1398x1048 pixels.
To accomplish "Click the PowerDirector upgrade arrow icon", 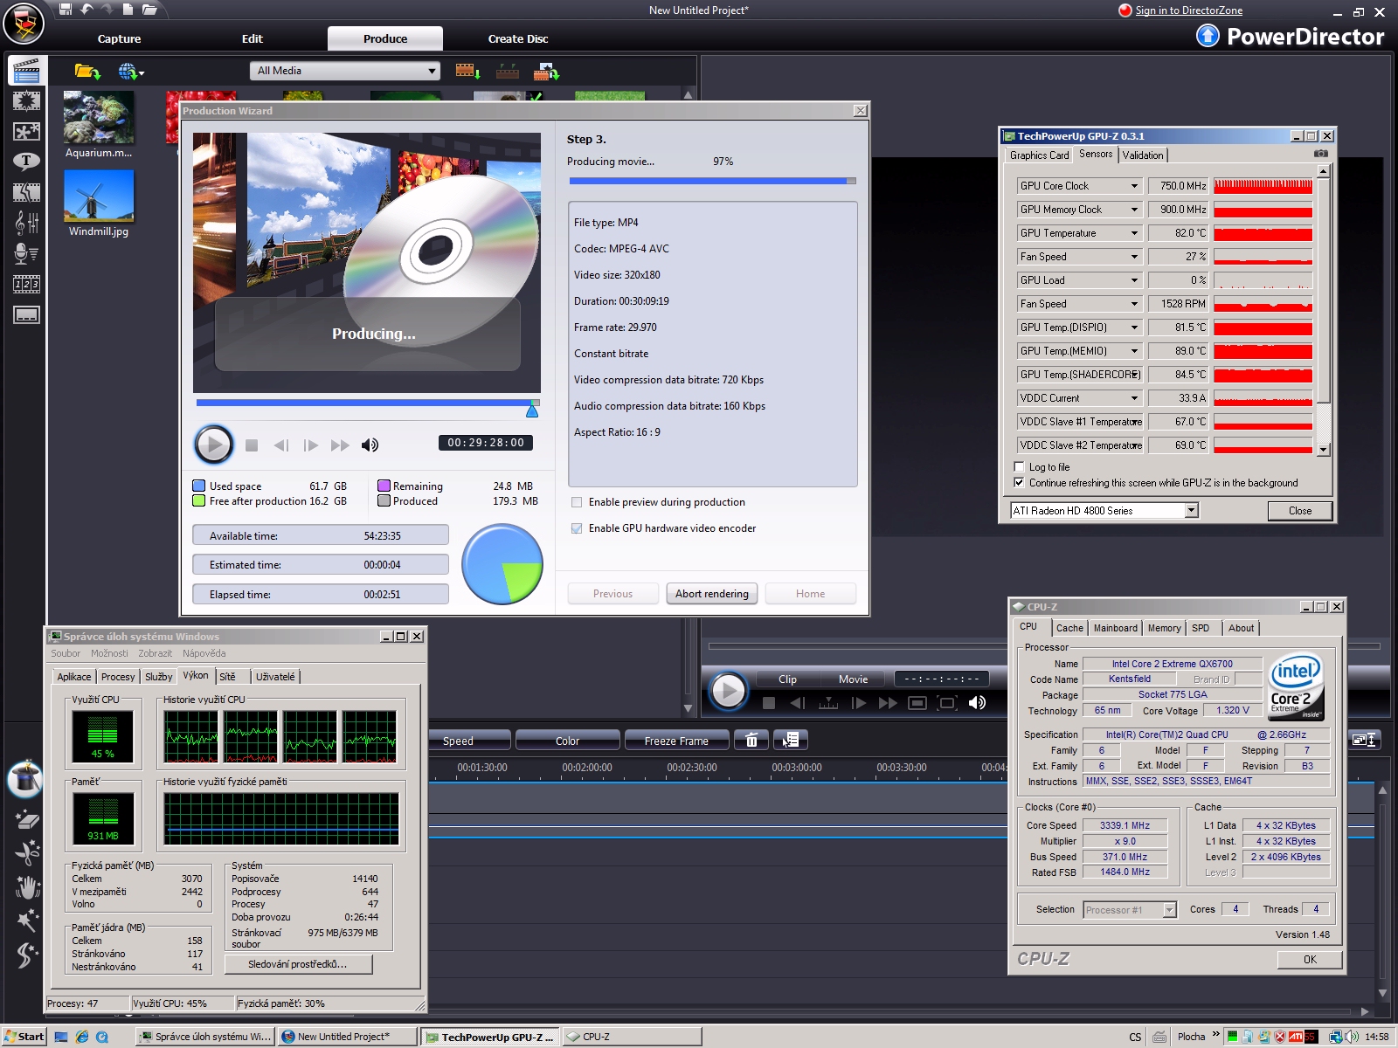I will 1208,36.
